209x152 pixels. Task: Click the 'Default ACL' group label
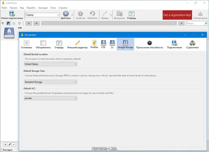(x=30, y=89)
